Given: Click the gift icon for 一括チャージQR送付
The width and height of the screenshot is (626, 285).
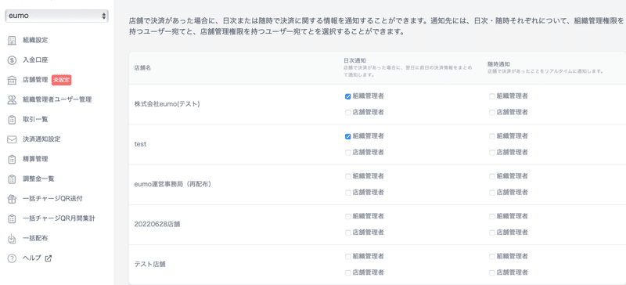Looking at the screenshot, I should [x=12, y=199].
